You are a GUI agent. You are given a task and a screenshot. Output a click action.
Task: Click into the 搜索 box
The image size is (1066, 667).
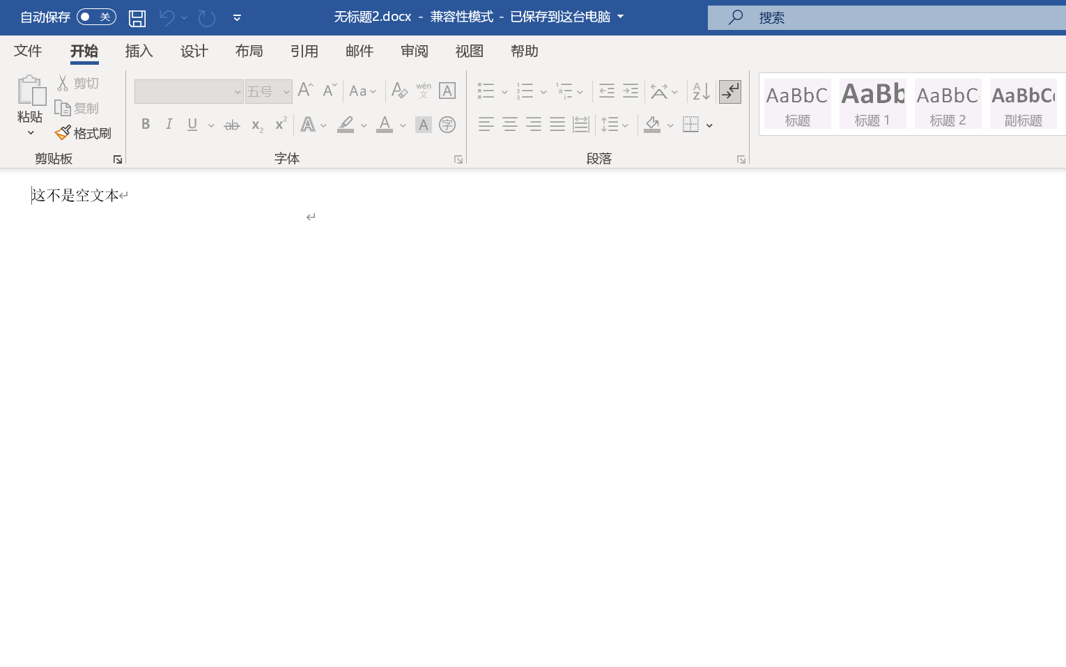tap(887, 17)
